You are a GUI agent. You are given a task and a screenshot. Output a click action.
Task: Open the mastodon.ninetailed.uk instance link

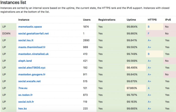(x=33, y=54)
